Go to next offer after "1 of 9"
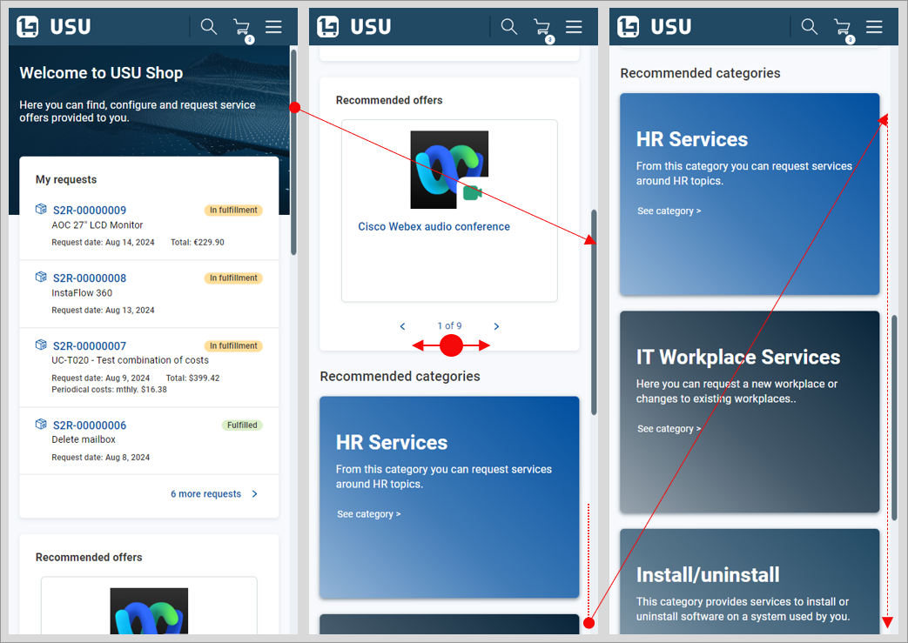 click(x=496, y=326)
